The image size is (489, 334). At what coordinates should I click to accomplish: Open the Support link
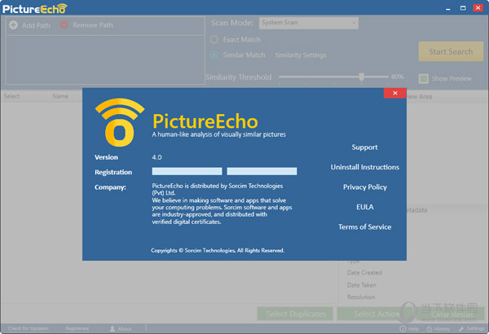[364, 147]
